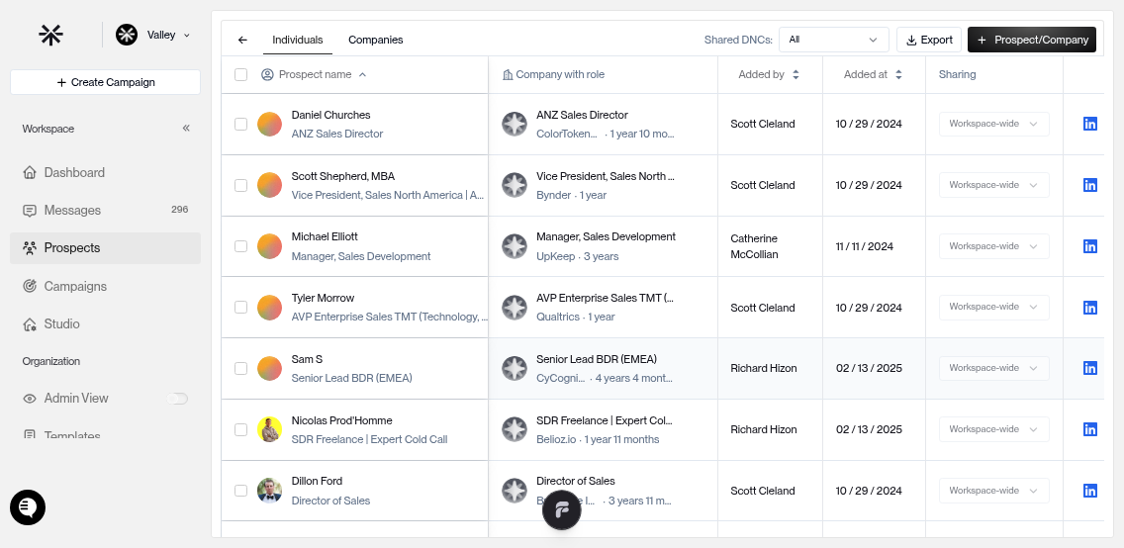This screenshot has height=548, width=1124.
Task: Click the Export button
Action: [929, 40]
